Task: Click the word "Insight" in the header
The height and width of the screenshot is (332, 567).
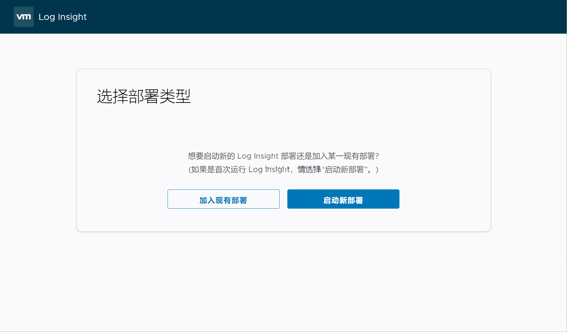Action: coord(72,17)
